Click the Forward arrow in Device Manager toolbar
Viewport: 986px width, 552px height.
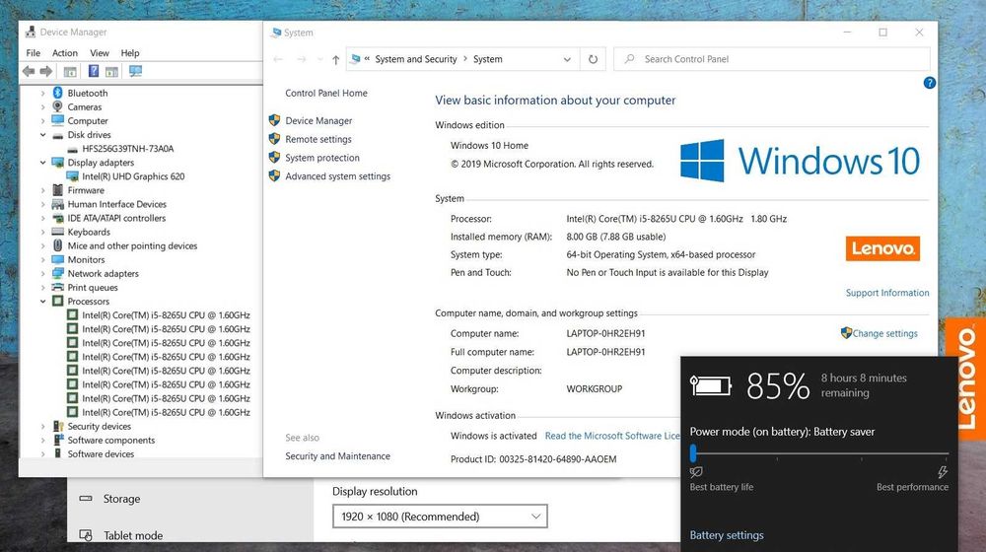(x=46, y=72)
